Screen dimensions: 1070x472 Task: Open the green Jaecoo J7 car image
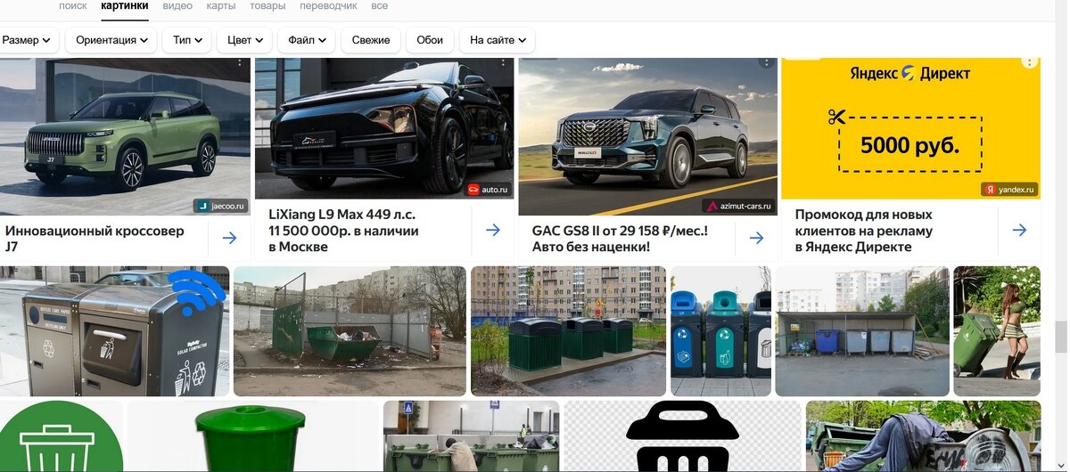pos(125,136)
